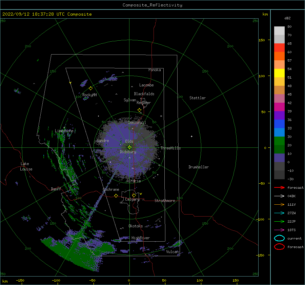305x285 pixels.
Task: Click the Airdrie label
Action: tap(134, 181)
